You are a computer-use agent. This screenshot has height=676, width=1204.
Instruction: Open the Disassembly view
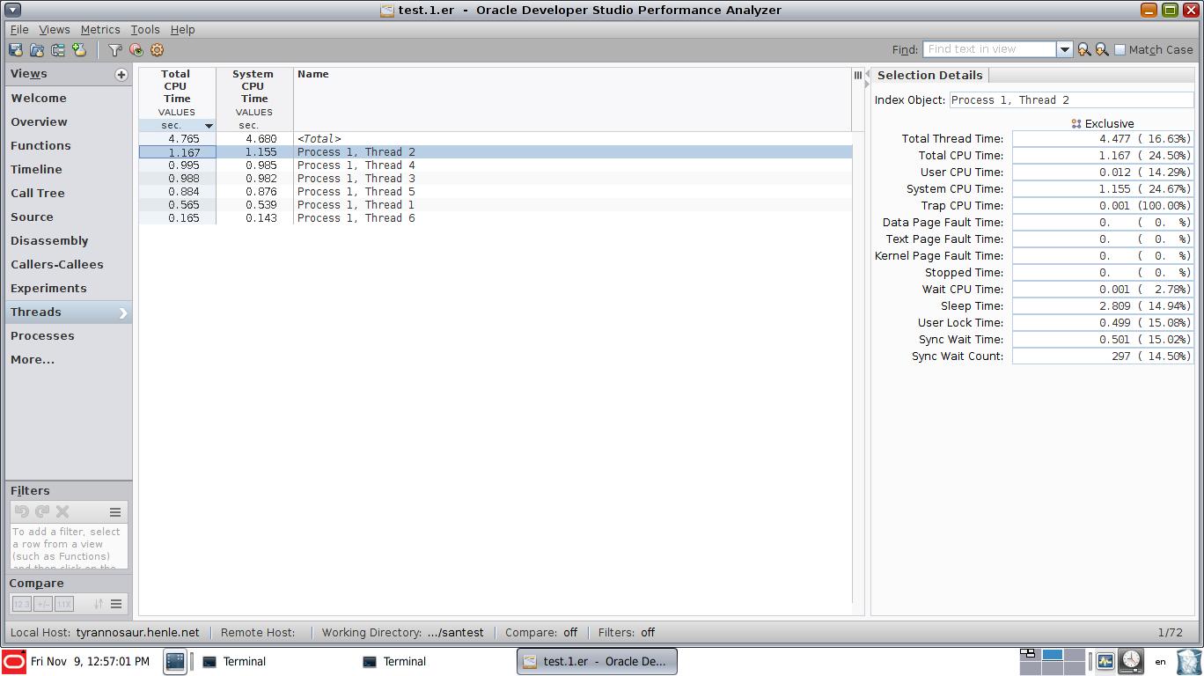pos(69,241)
